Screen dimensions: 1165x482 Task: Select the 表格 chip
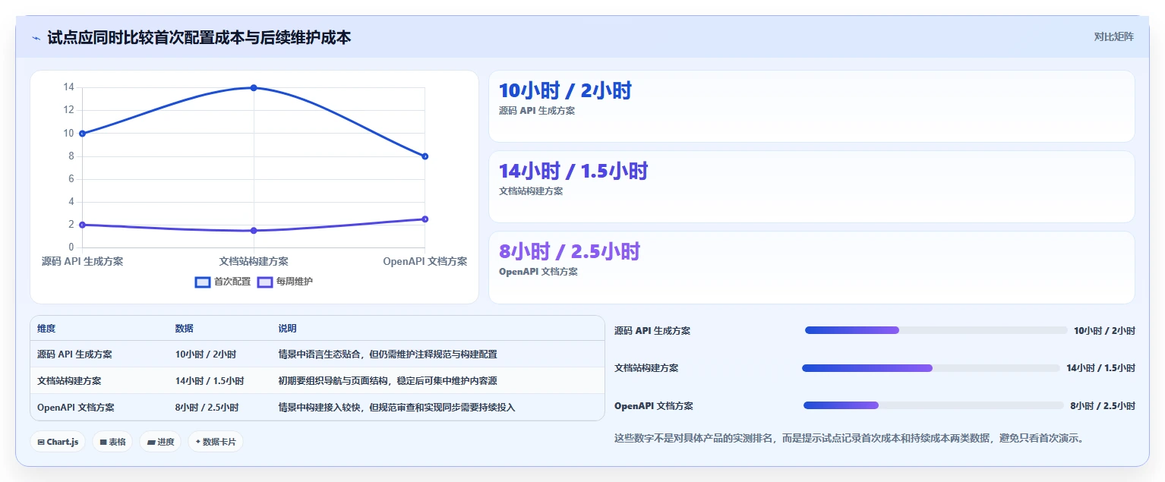click(112, 442)
